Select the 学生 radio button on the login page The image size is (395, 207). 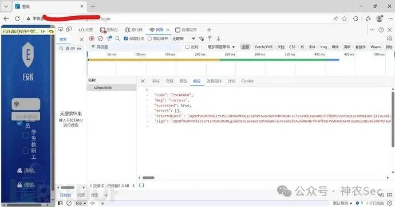tap(26, 135)
